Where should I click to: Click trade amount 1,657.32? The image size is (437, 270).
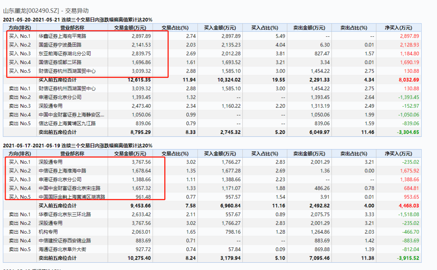pyautogui.click(x=141, y=188)
